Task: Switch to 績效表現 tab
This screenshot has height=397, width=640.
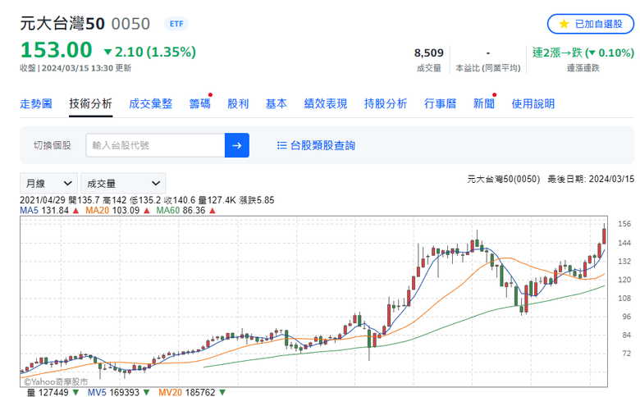Action: pos(326,103)
